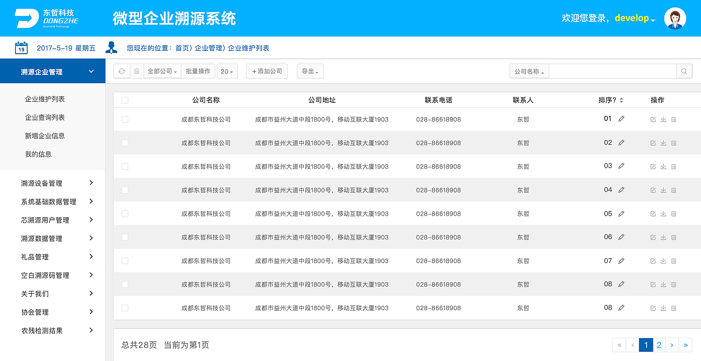Check the checkbox for row 01

(125, 119)
